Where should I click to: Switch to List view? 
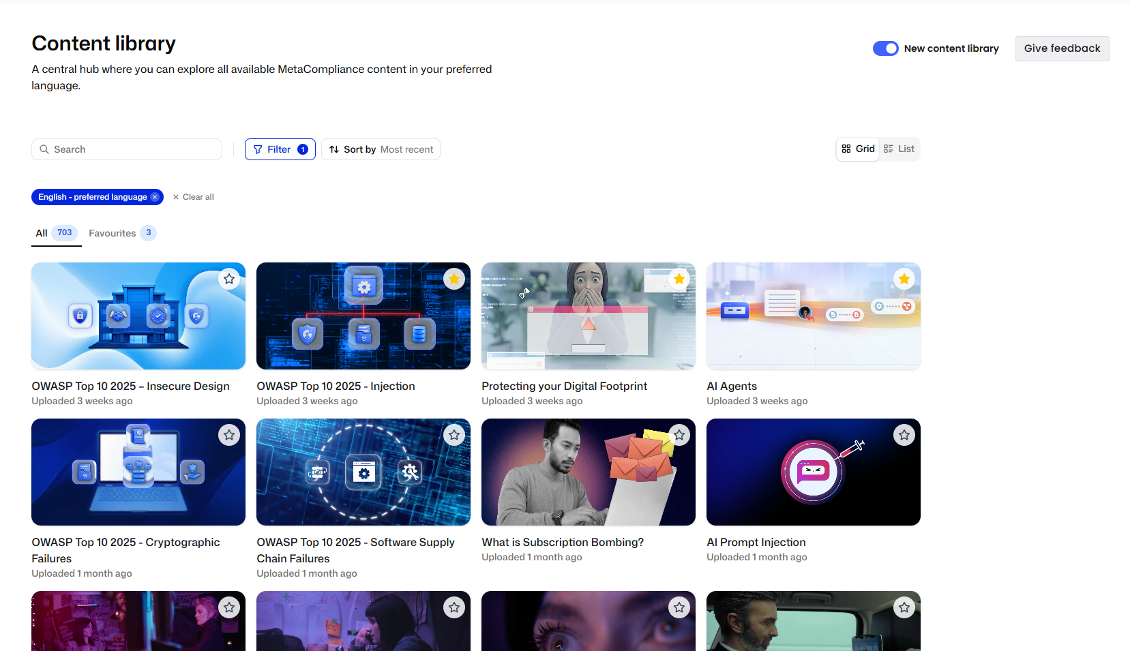pos(899,149)
